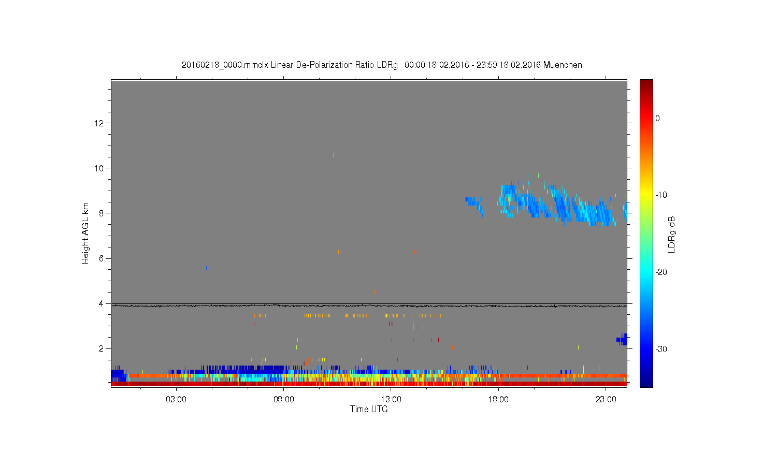Click the colorbar value label -20
777x466 pixels.
(x=661, y=272)
